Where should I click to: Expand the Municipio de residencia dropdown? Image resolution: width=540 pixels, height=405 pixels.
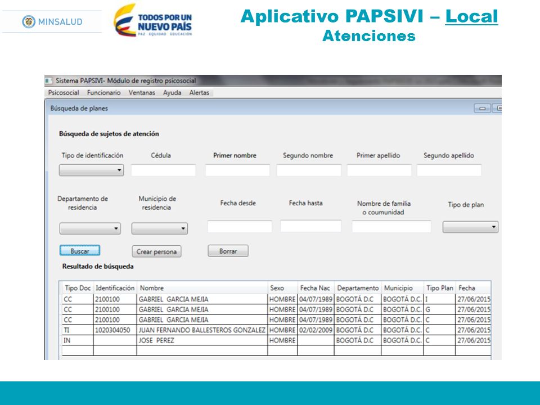[159, 228]
